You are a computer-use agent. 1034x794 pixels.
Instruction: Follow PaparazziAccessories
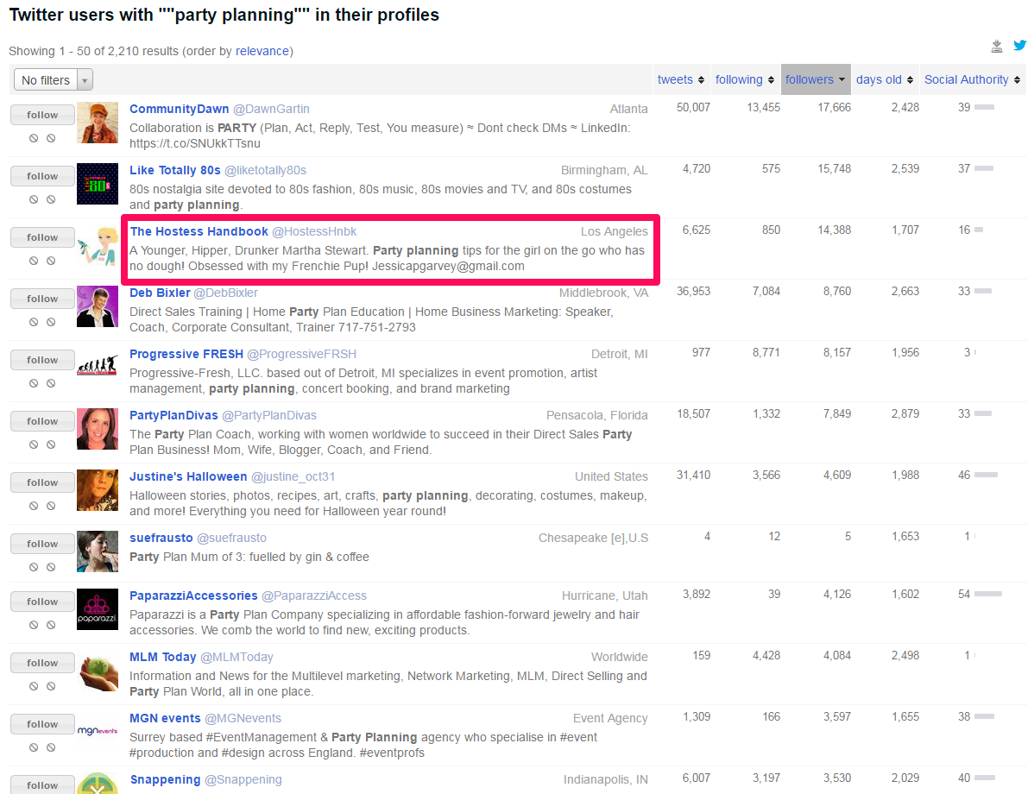[x=42, y=602]
